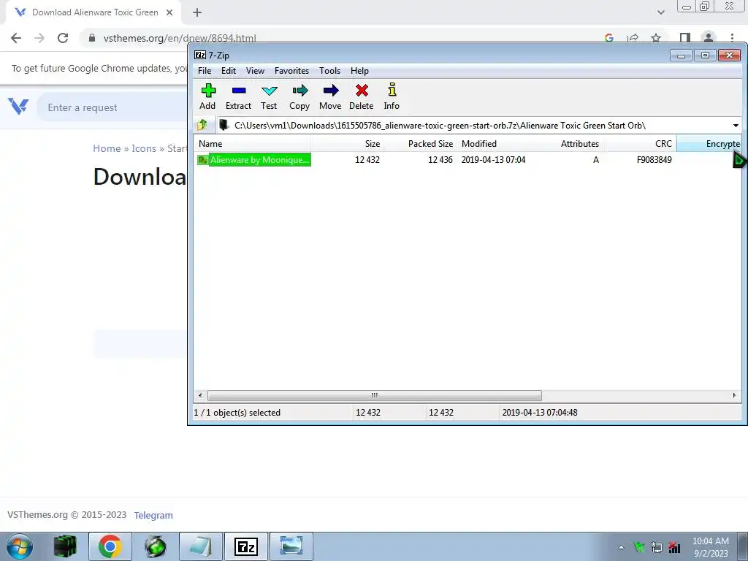Follow the Icons breadcrumb link
This screenshot has height=561, width=748.
tap(144, 148)
